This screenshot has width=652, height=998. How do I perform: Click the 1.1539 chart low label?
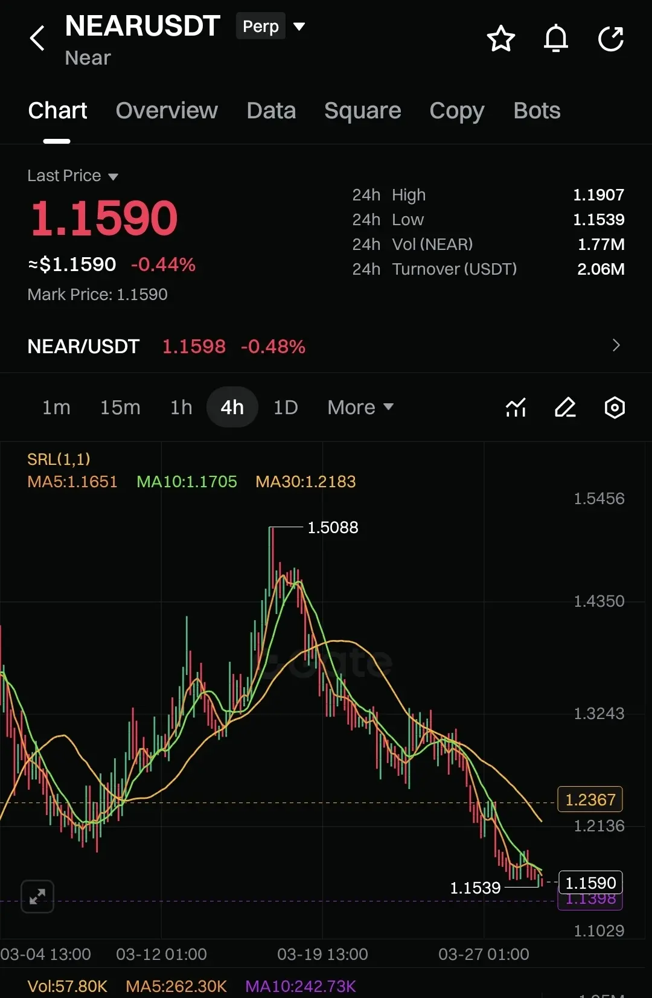pyautogui.click(x=475, y=888)
